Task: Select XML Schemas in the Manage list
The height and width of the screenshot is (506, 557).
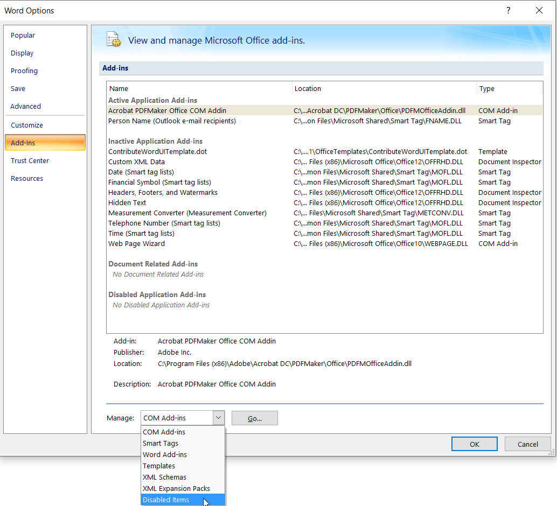Action: coord(164,477)
